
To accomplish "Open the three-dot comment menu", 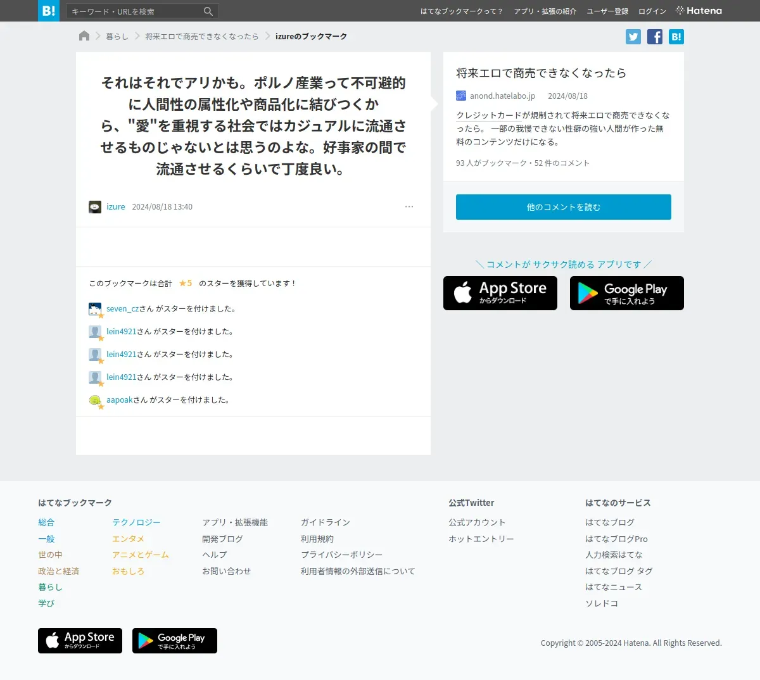I will click(x=409, y=206).
